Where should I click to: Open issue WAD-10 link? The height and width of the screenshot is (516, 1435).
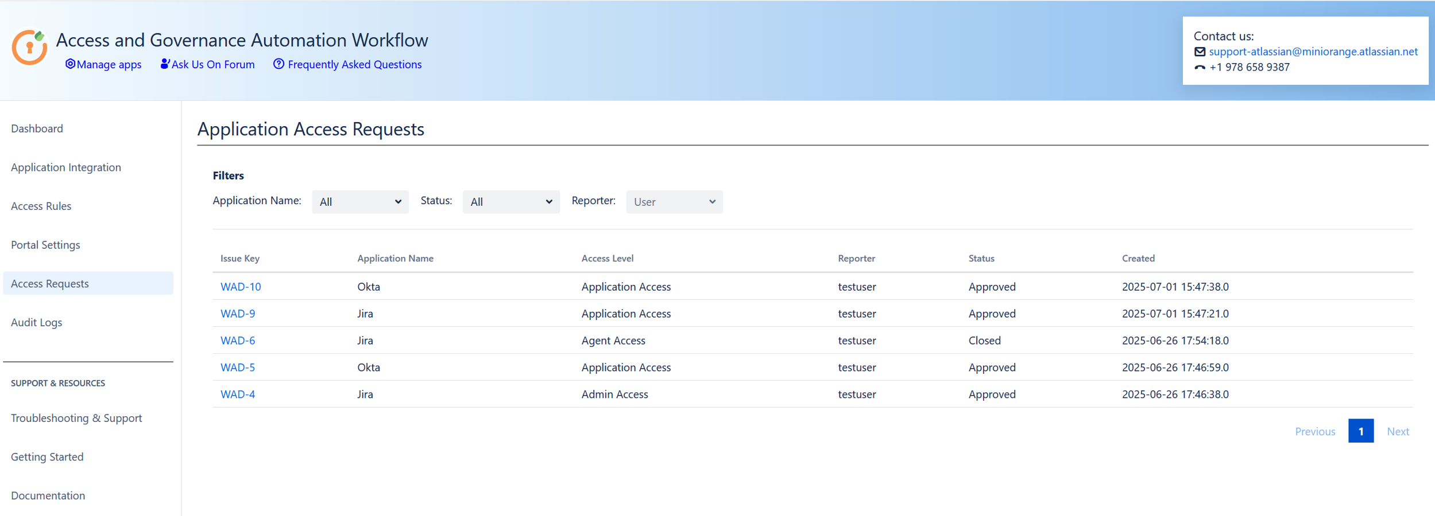point(241,287)
